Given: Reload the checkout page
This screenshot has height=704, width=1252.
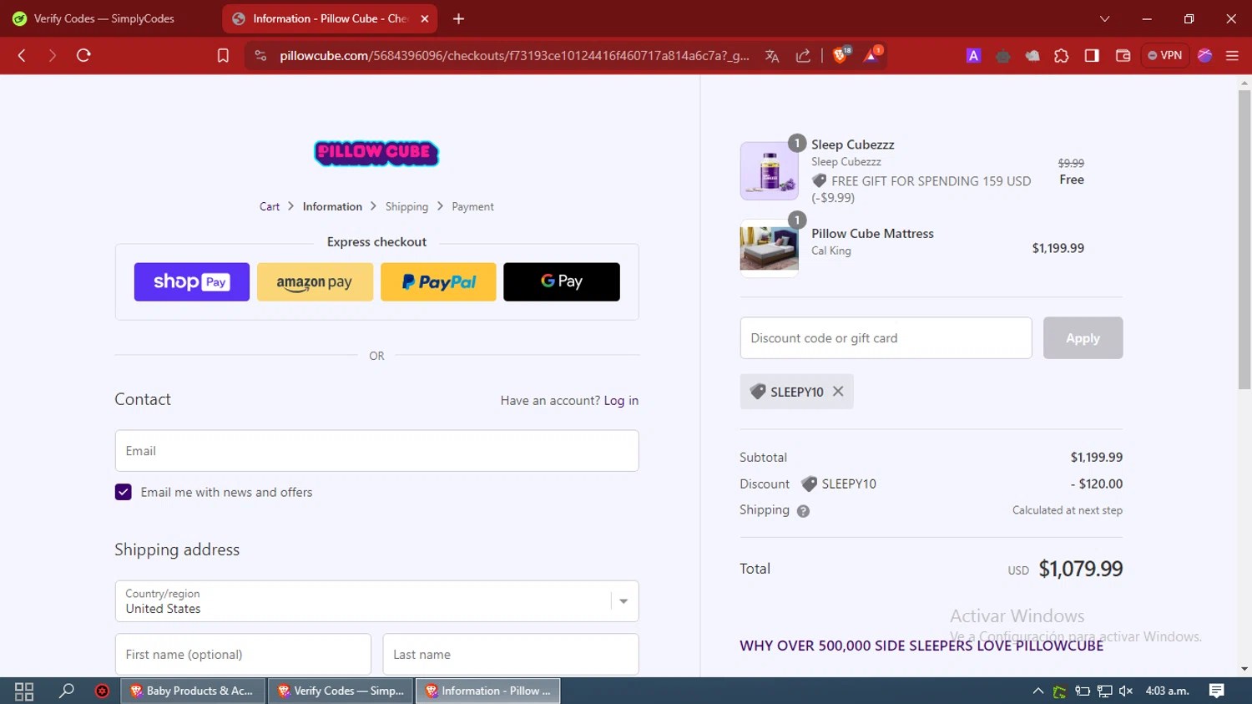Looking at the screenshot, I should (x=83, y=56).
